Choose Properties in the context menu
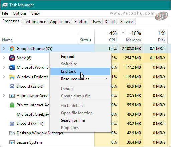 click(80, 128)
